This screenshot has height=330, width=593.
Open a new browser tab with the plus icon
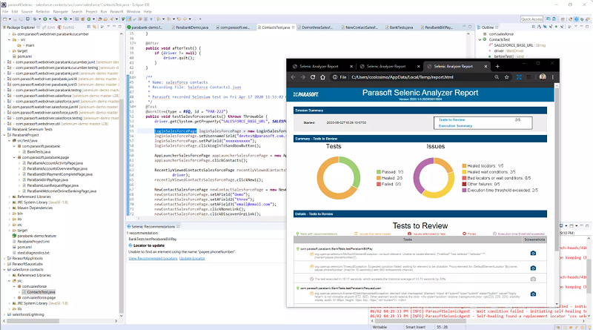pyautogui.click(x=497, y=66)
